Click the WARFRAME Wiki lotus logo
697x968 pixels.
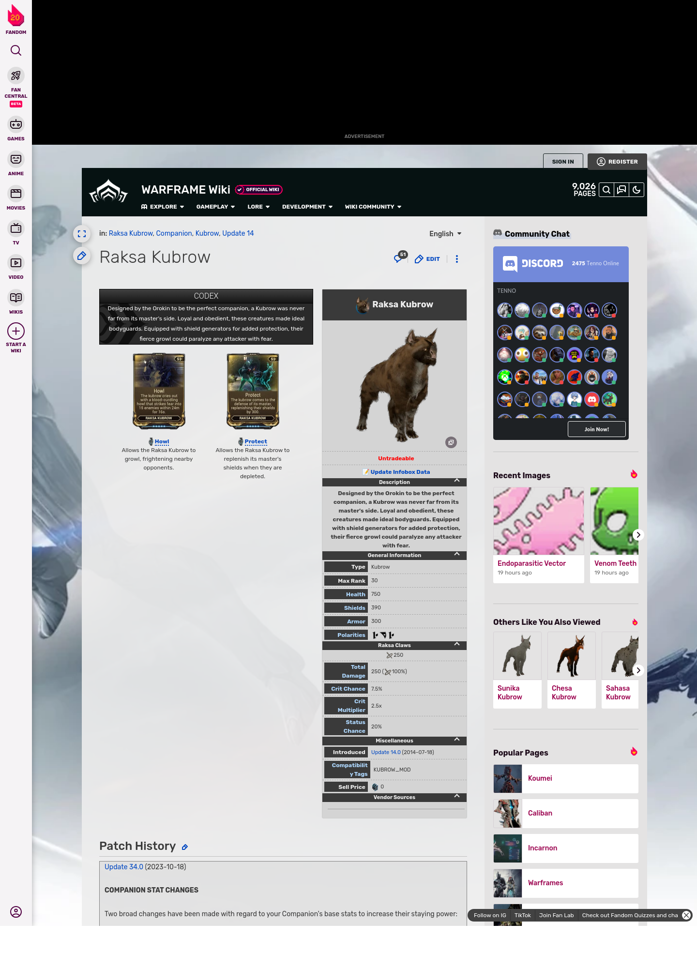pyautogui.click(x=108, y=192)
